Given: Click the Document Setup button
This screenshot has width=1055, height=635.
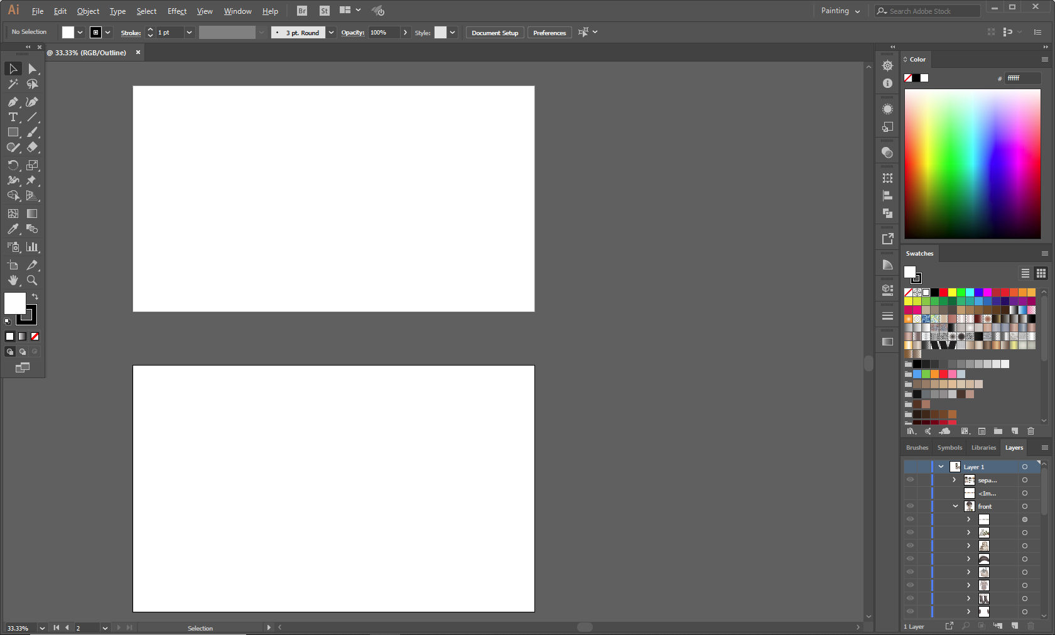Looking at the screenshot, I should tap(494, 32).
